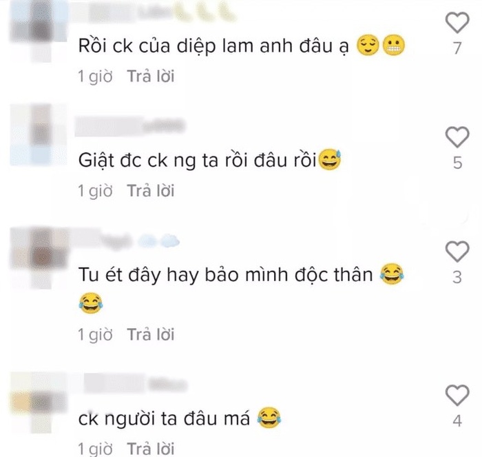Viewport: 482px width, 457px height.
Task: Select comment text 'Giật đc ck ng ta rồi đâu rồi'
Action: coord(197,161)
